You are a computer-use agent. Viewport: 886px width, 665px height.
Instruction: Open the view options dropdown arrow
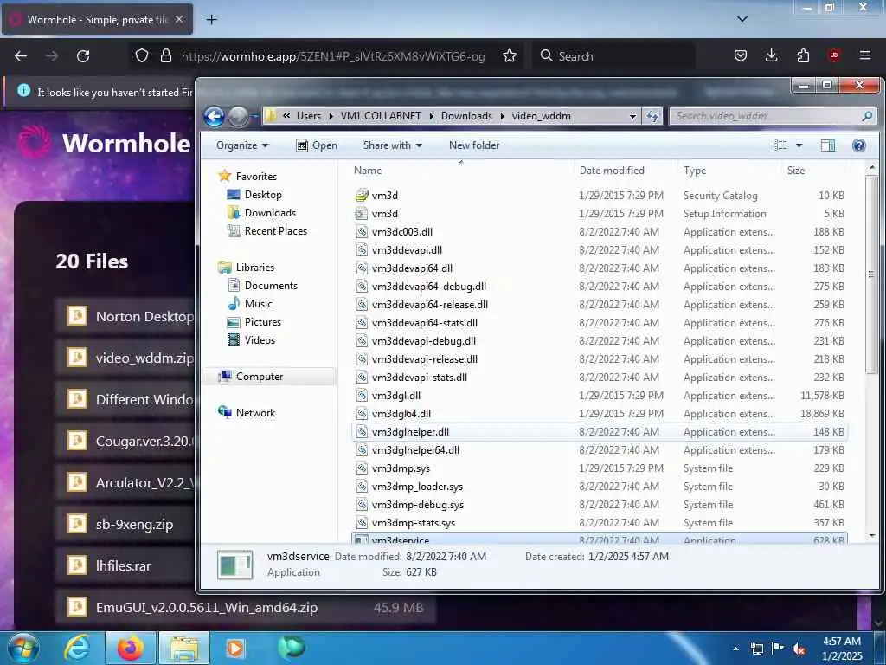pyautogui.click(x=799, y=145)
